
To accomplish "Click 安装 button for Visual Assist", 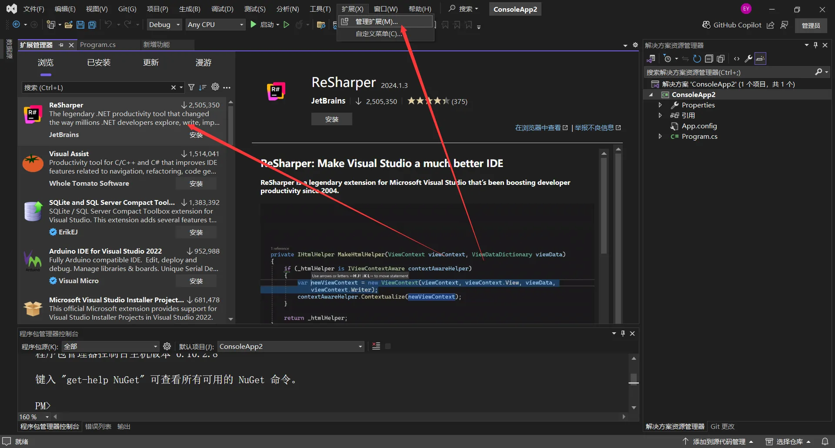I will [x=196, y=184].
